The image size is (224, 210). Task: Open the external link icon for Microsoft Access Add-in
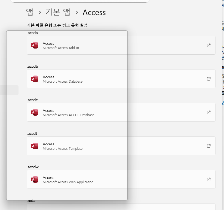[209, 45]
